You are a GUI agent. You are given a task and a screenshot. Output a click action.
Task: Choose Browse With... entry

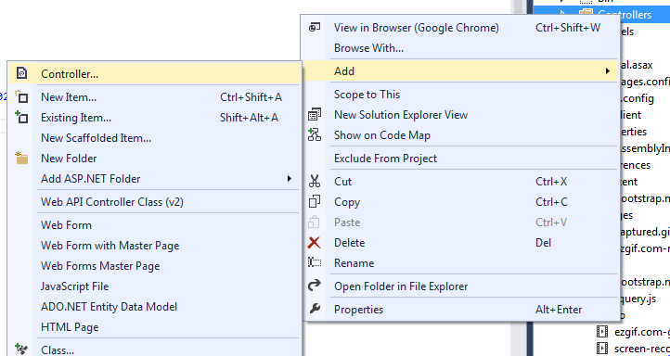[460, 48]
